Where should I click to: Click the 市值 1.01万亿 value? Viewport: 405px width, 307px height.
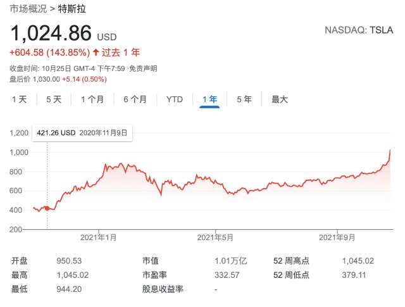pos(230,261)
